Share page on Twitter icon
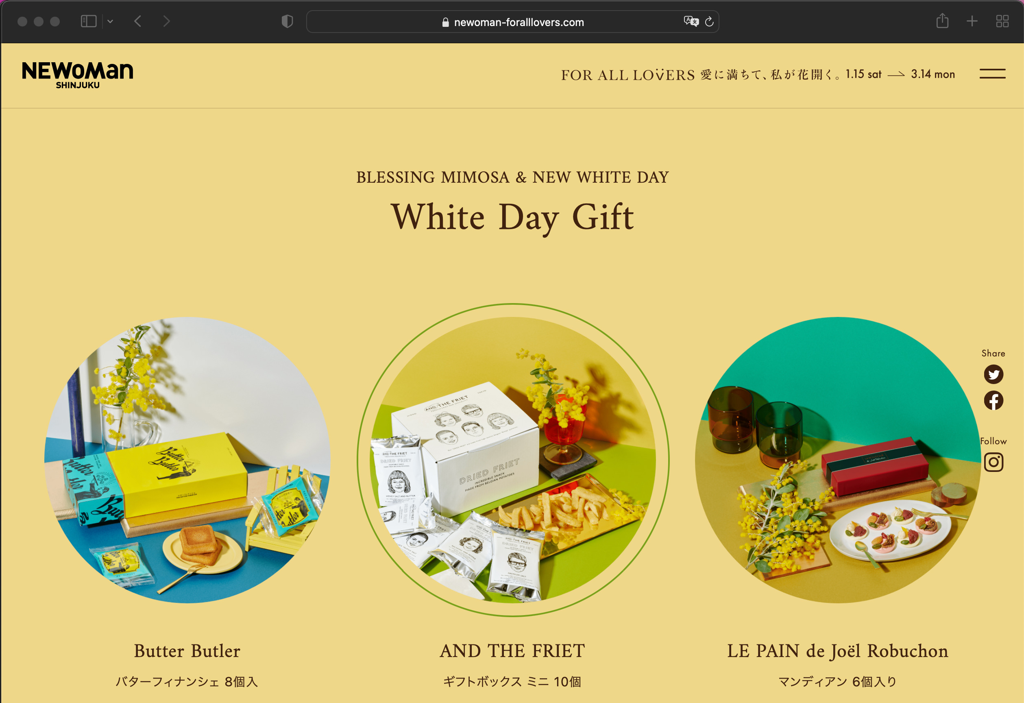Image resolution: width=1024 pixels, height=703 pixels. pyautogui.click(x=993, y=375)
